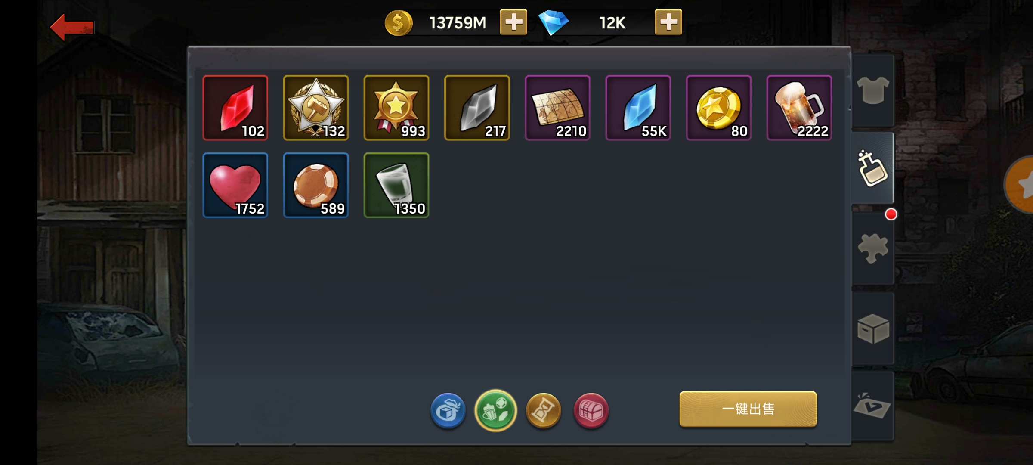The image size is (1033, 465).
Task: Select the poker chip item
Action: (316, 185)
